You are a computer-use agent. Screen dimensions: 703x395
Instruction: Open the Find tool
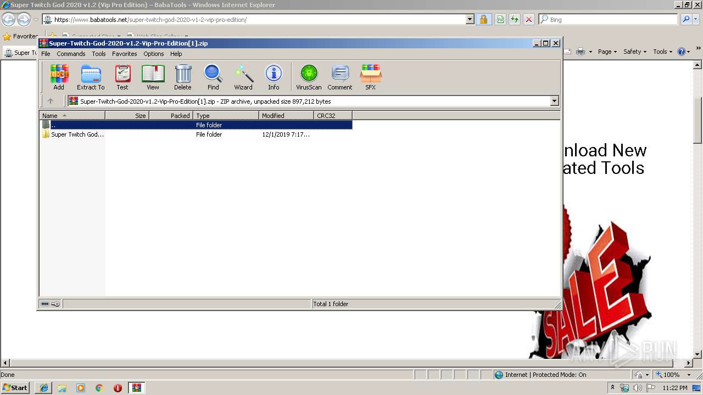pos(213,77)
